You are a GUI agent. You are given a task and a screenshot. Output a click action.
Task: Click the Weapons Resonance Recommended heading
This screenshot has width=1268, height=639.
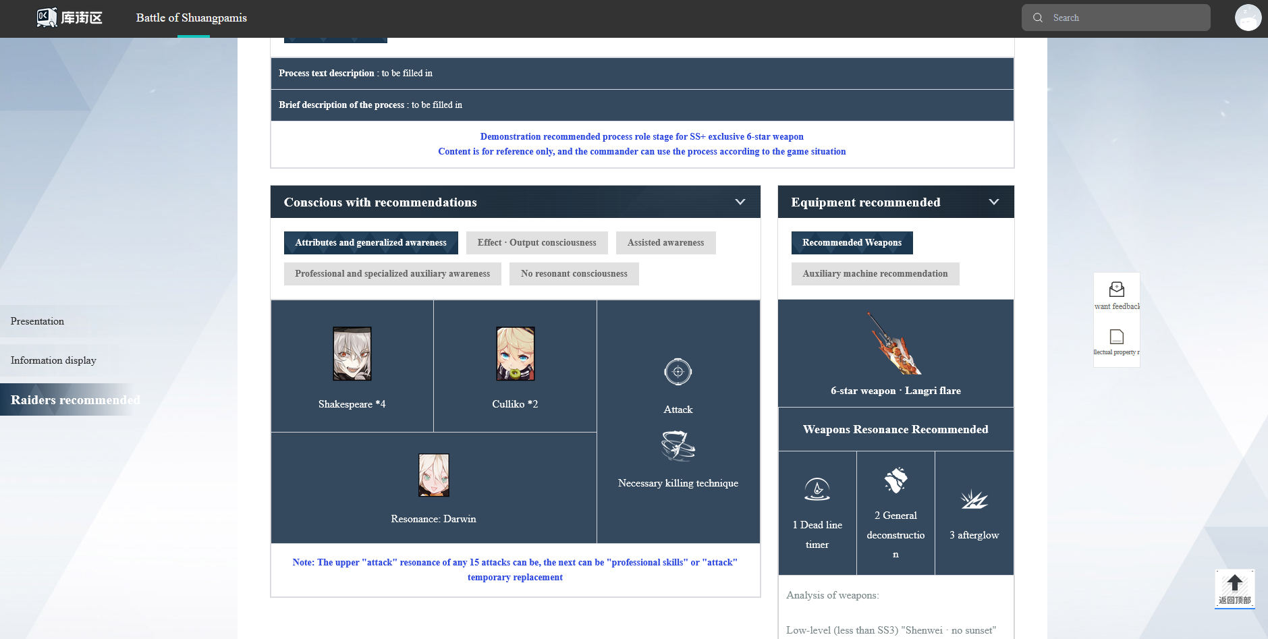click(x=896, y=429)
